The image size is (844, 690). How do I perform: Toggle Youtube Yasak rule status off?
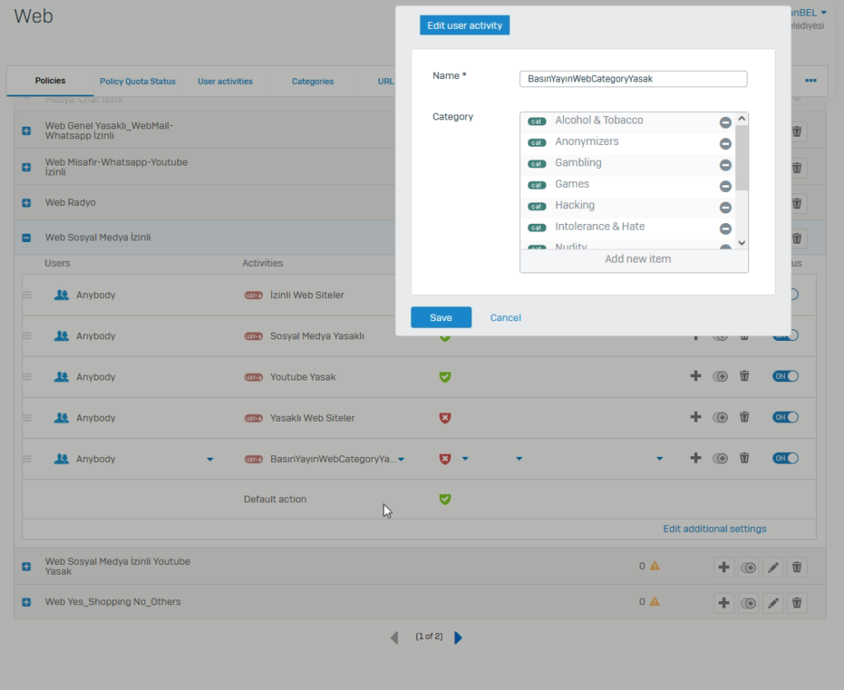[x=785, y=376]
